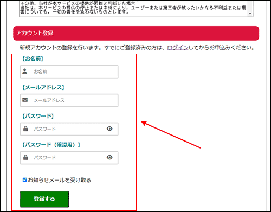Show password in the first パスワード field
Screen dimensions: 271x212
(x=109, y=129)
